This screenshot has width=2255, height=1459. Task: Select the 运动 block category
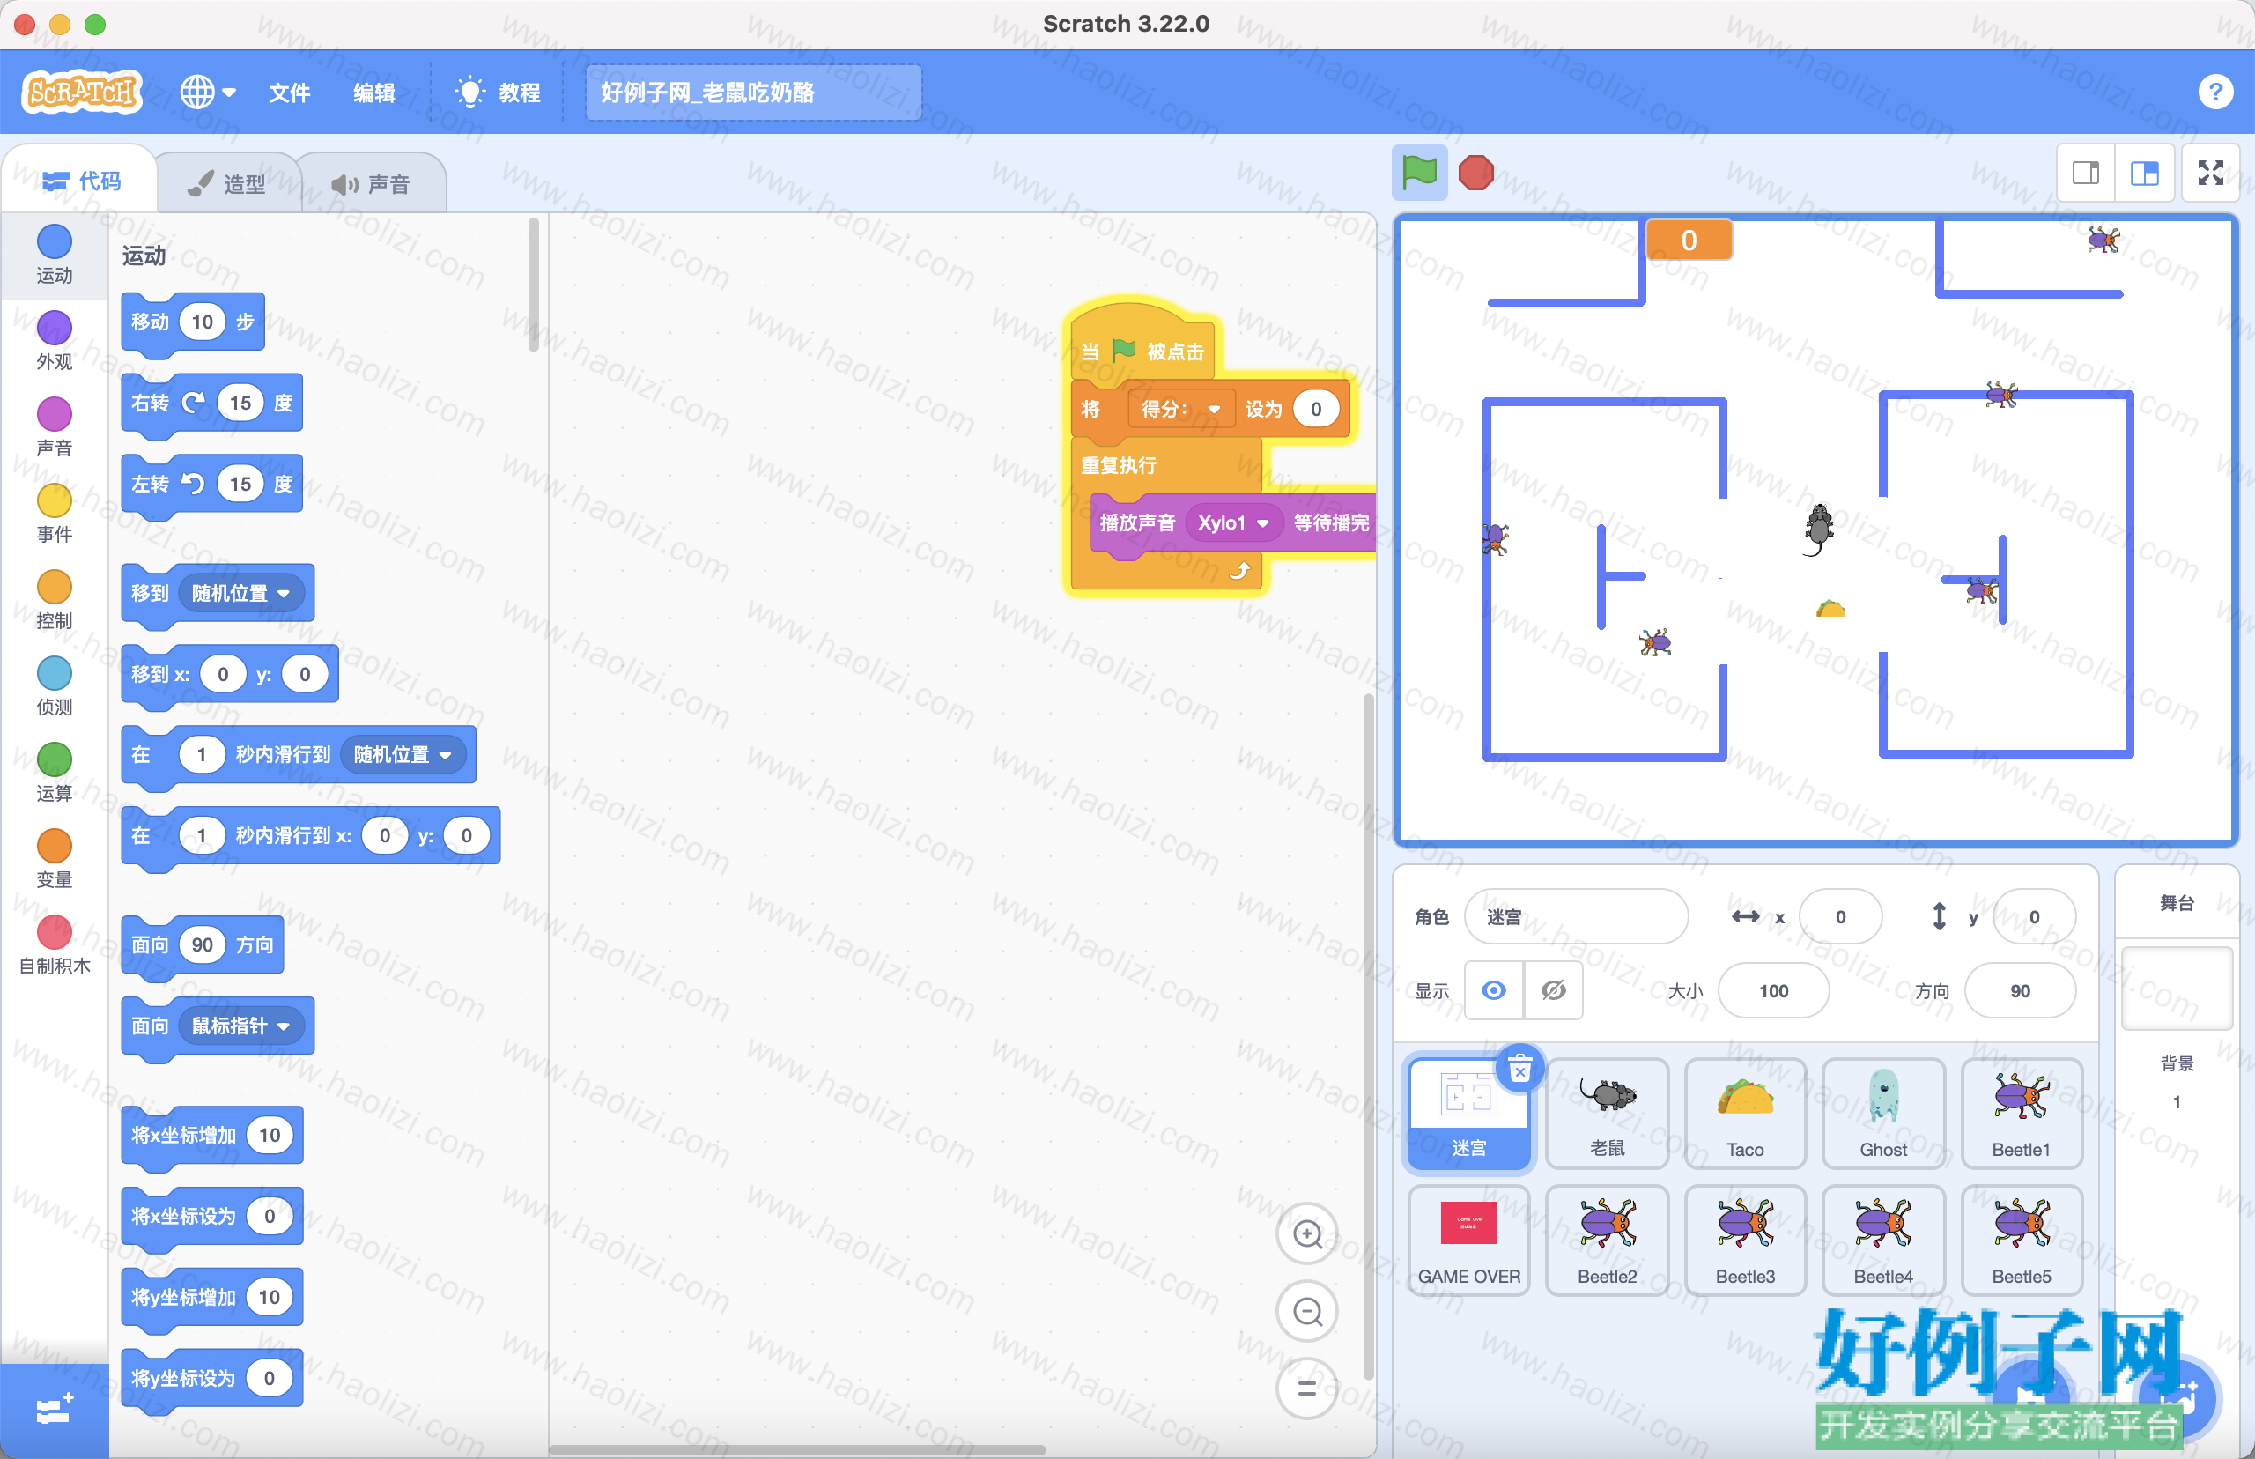tap(54, 254)
